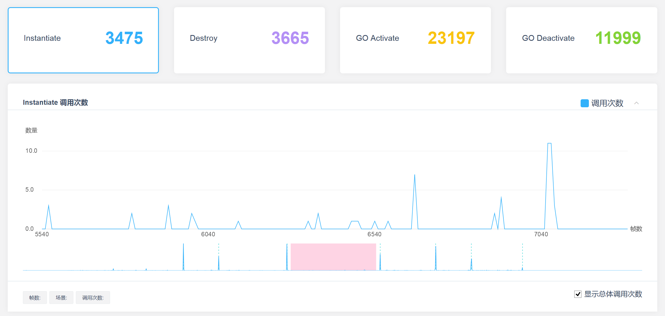Image resolution: width=665 pixels, height=316 pixels.
Task: Open the GO Deactivate card
Action: pos(581,40)
